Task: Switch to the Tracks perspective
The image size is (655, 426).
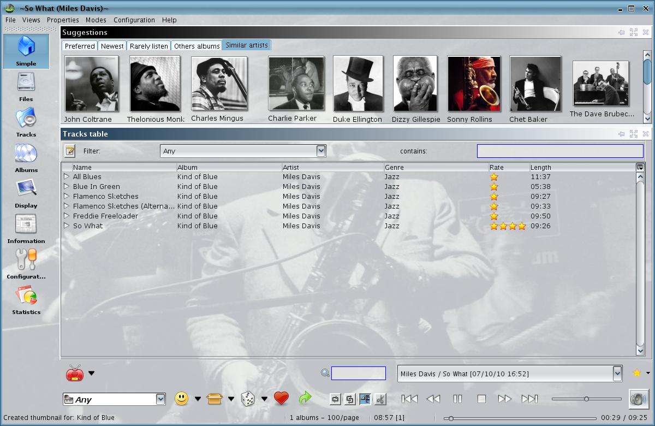Action: click(x=26, y=122)
